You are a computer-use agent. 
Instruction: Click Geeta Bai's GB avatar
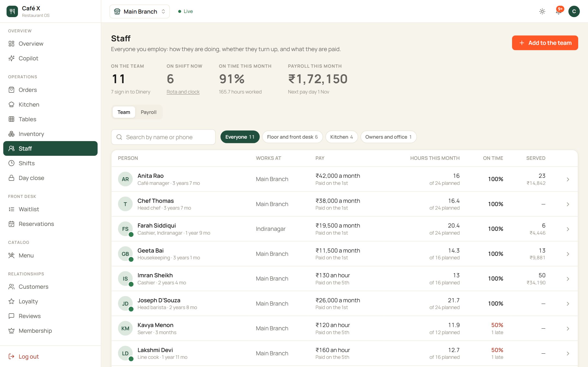point(125,254)
